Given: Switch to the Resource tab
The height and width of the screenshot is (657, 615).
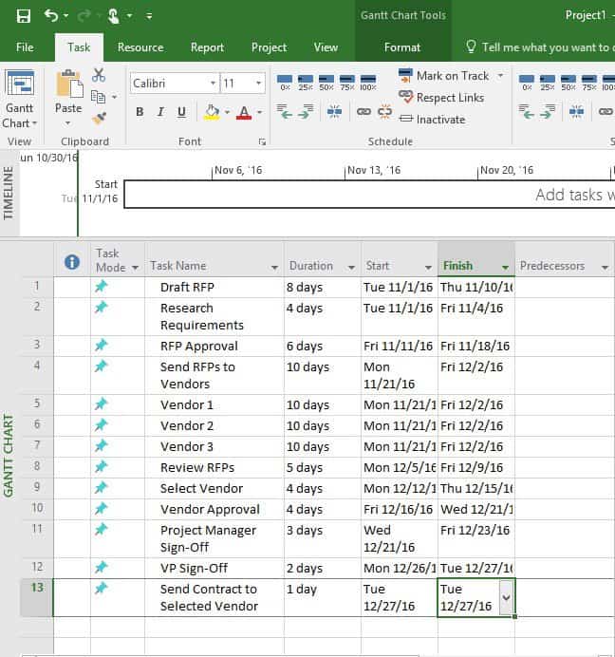Looking at the screenshot, I should 140,47.
